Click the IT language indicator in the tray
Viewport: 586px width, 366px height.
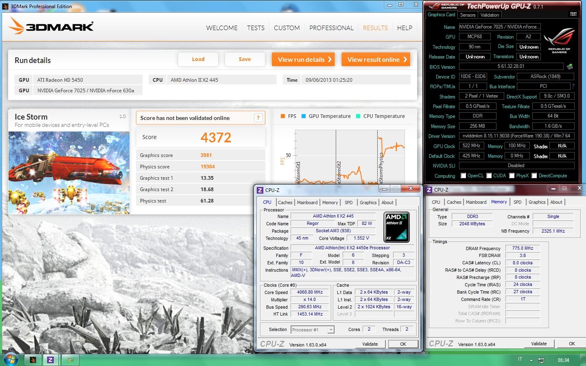[x=520, y=359]
